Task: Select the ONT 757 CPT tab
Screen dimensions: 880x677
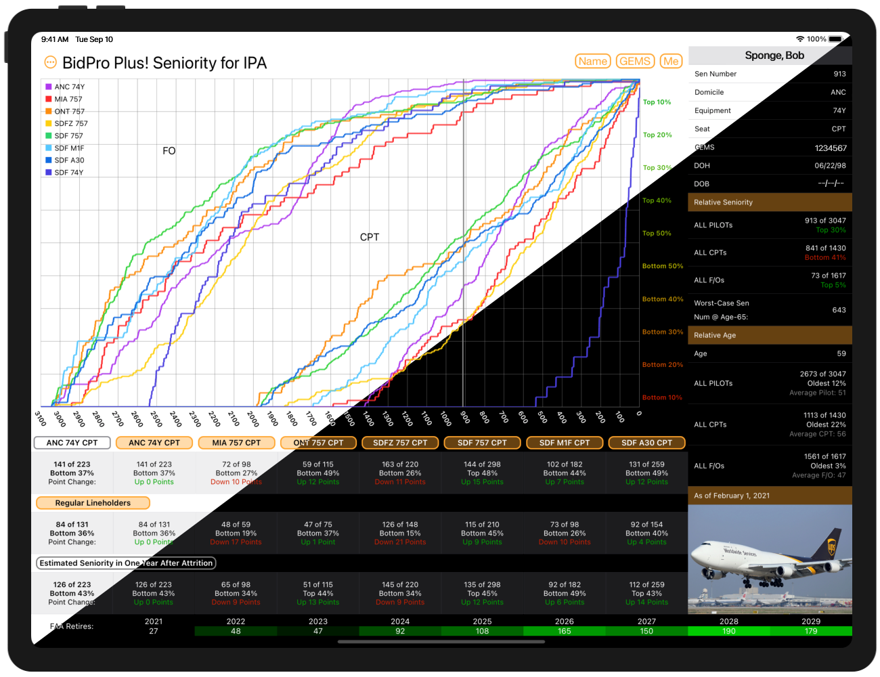Action: coord(318,443)
